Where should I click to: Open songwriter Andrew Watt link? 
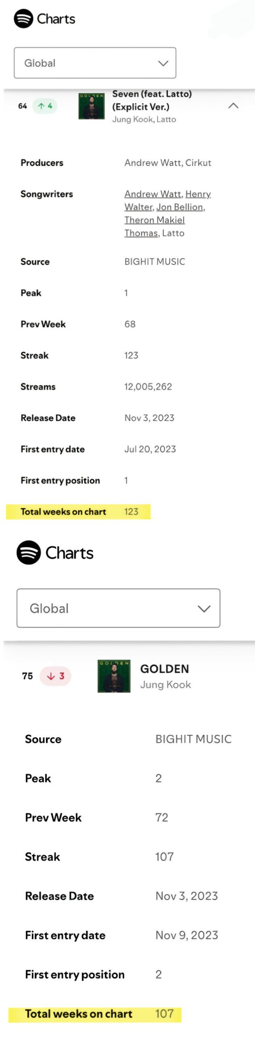click(x=153, y=194)
